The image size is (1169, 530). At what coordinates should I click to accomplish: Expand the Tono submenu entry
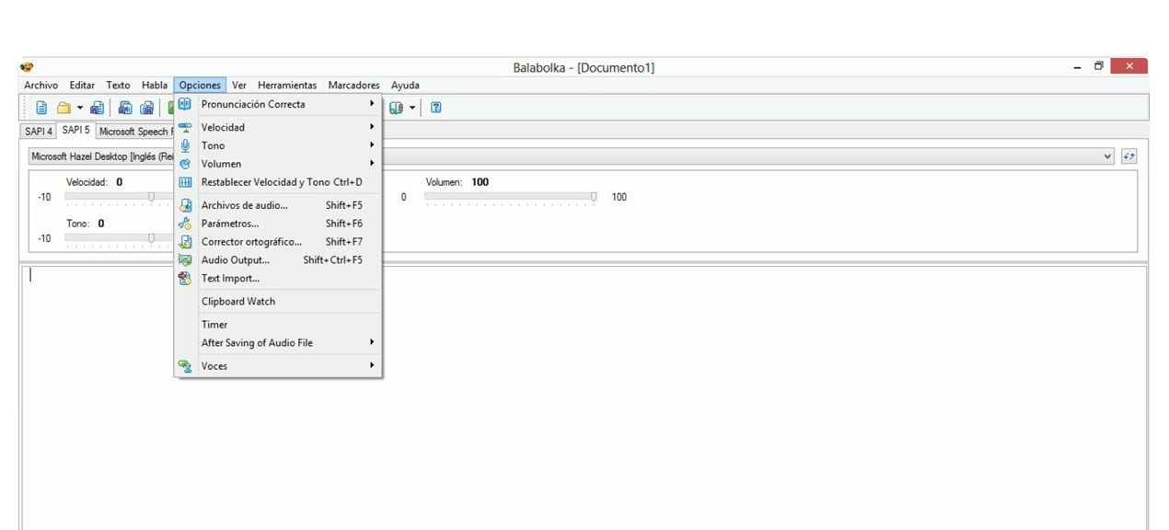click(x=278, y=145)
